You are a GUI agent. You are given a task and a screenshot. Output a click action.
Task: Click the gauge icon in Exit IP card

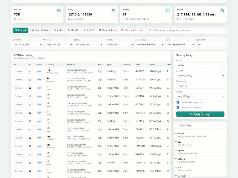[x=222, y=11]
